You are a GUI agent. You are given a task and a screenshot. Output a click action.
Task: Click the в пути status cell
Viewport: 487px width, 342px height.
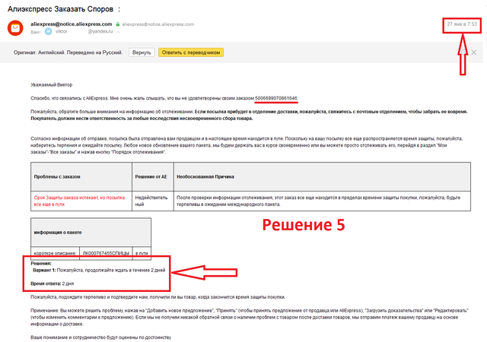142,253
